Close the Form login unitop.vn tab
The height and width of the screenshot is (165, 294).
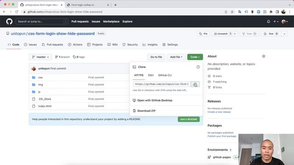click(108, 5)
